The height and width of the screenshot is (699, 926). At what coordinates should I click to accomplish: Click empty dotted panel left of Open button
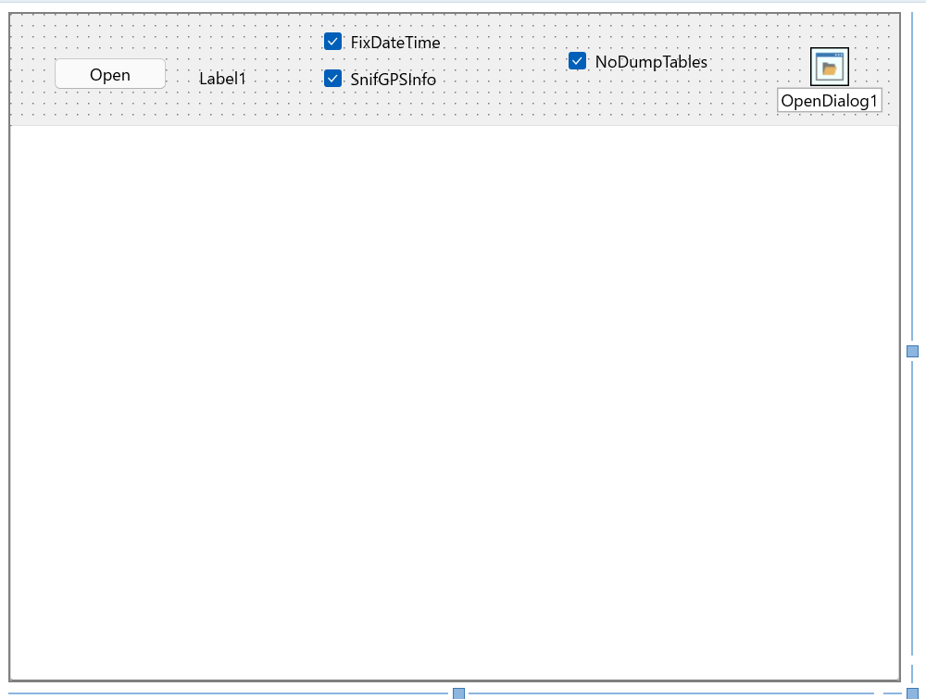click(32, 74)
